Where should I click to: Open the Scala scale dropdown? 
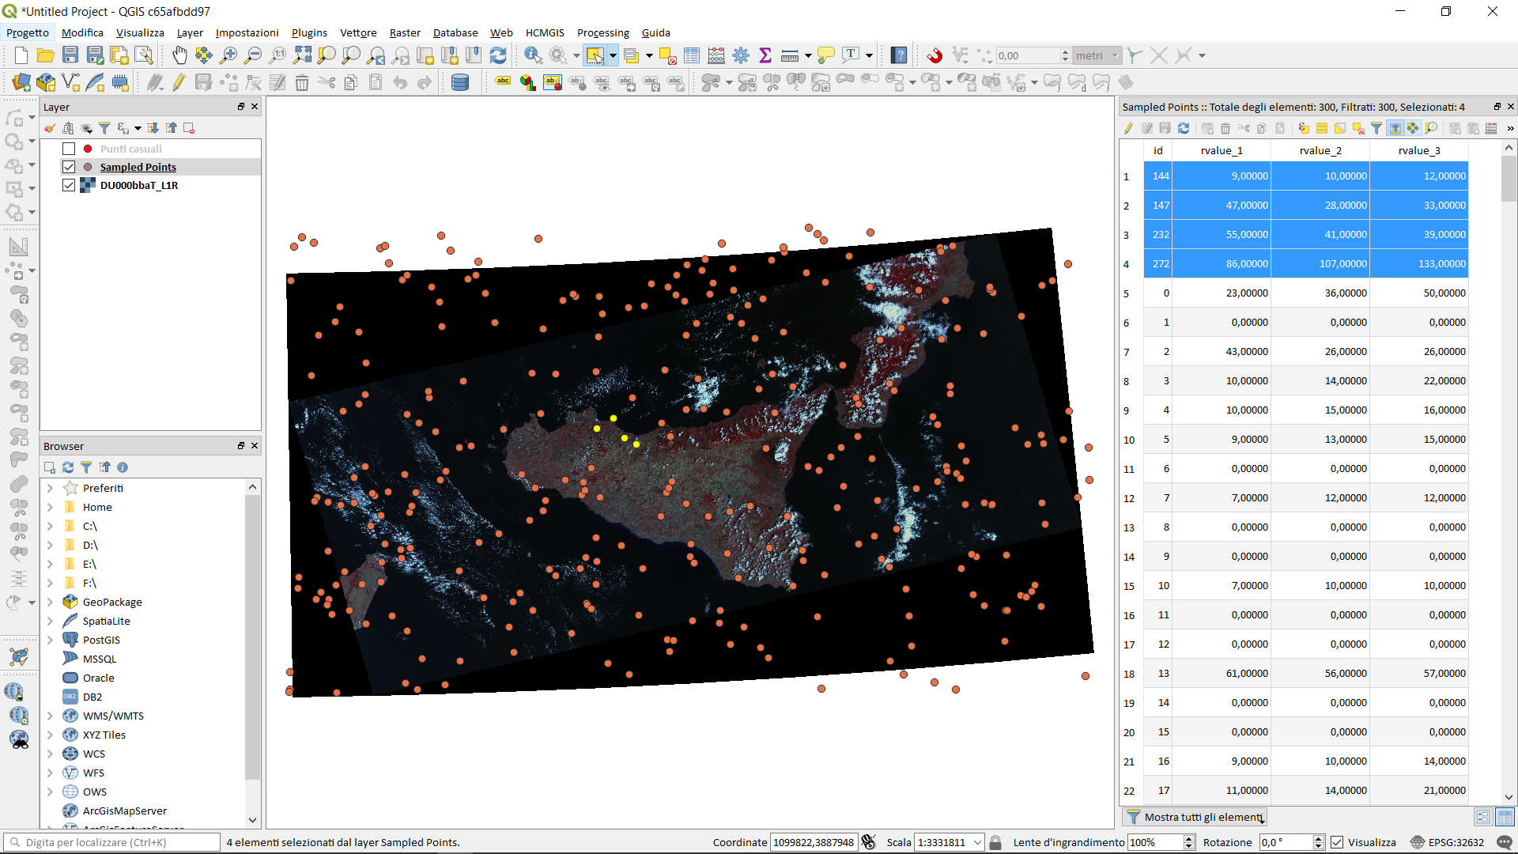pyautogui.click(x=977, y=842)
